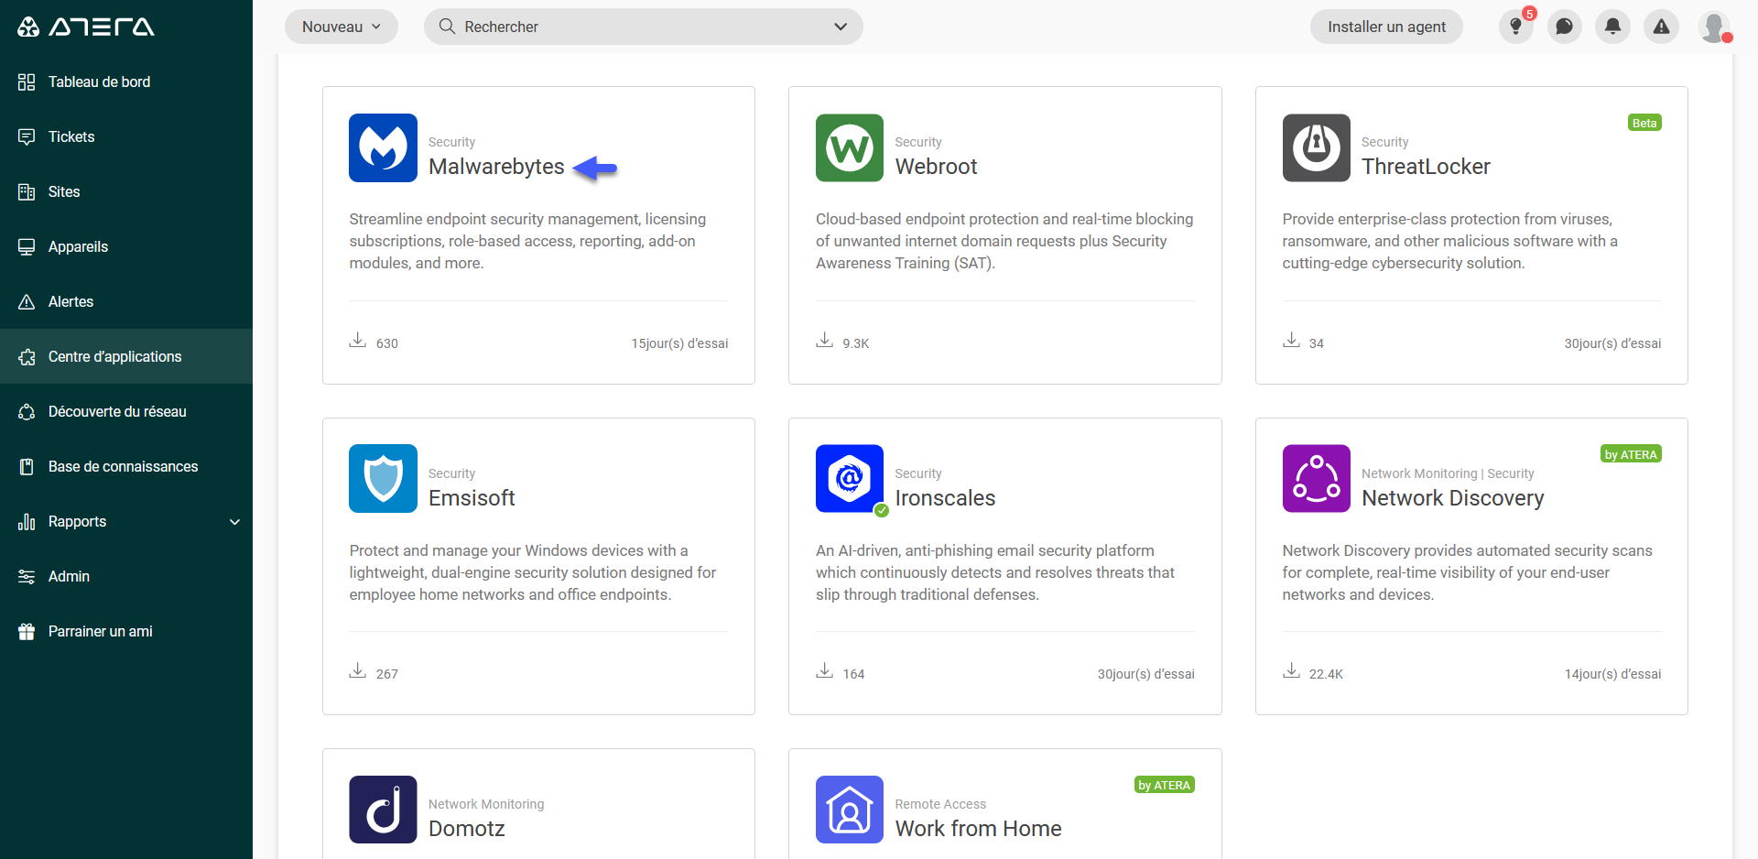
Task: Open the Network Discovery app title
Action: point(1452,498)
